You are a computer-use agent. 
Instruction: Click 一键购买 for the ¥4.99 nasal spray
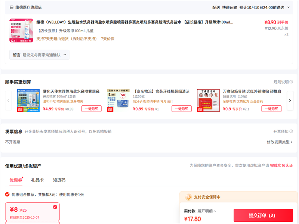tap(91, 109)
